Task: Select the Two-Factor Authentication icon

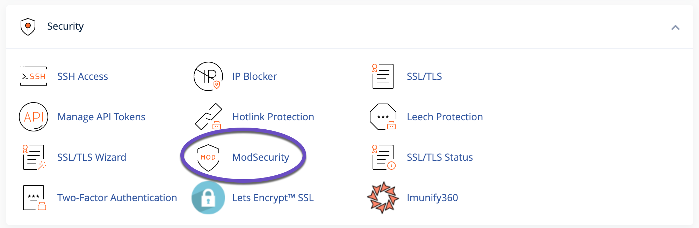Action: [33, 198]
